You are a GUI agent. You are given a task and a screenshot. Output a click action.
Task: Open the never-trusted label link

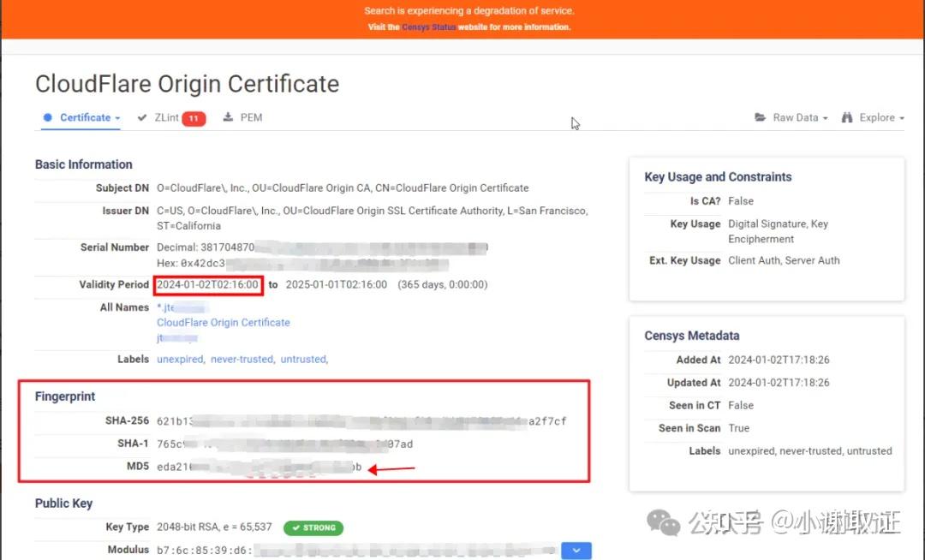click(x=242, y=359)
